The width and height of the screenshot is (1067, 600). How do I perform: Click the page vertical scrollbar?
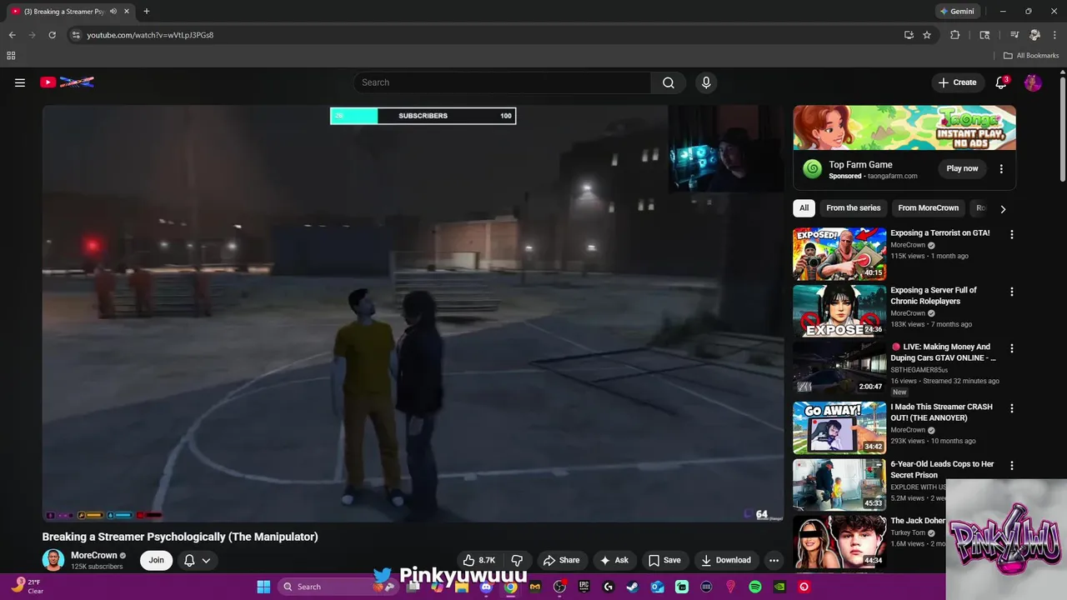1063,131
